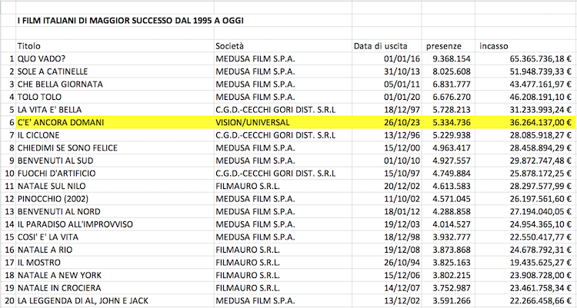Click the 'VISION/UNIVERSAL' company cell
Screen dimensions: 577x308
coord(282,122)
